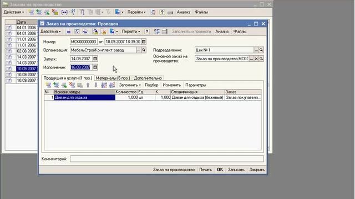Click the list-view icon before Заполнить и провести
Screen dimensions: 355x199
pyautogui.click(x=165, y=32)
